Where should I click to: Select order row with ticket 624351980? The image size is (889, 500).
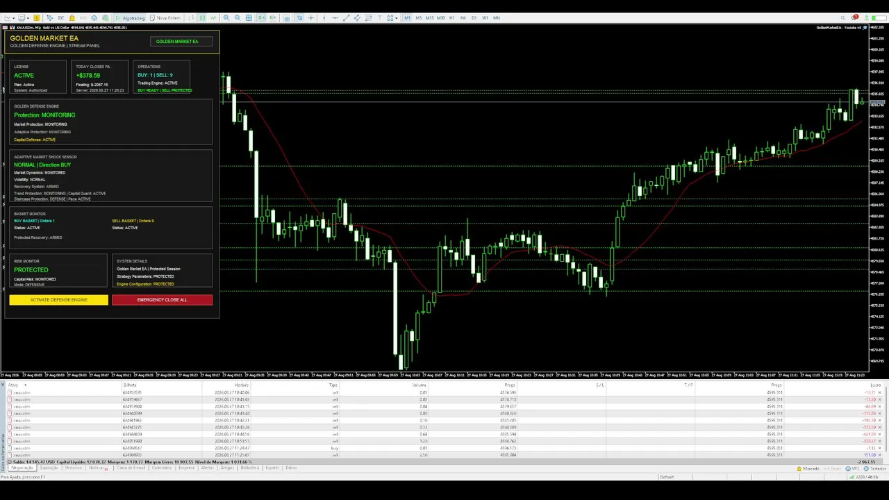pos(444,441)
